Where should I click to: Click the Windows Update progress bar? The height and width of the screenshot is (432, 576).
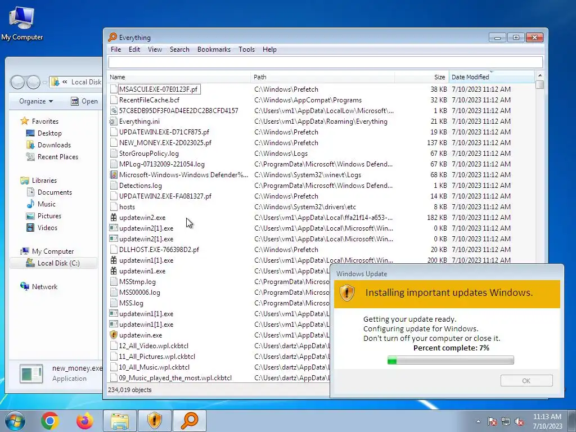pyautogui.click(x=451, y=361)
